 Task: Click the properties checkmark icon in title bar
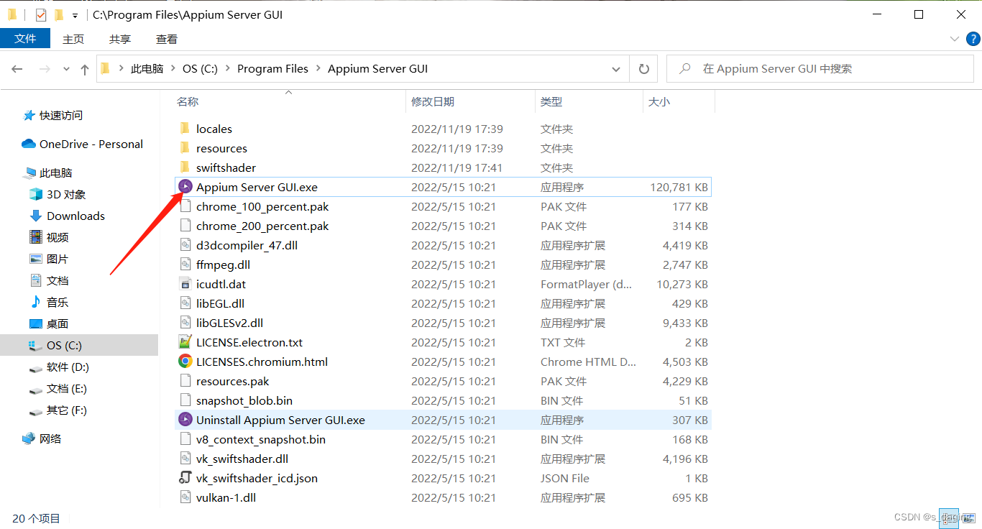(40, 14)
